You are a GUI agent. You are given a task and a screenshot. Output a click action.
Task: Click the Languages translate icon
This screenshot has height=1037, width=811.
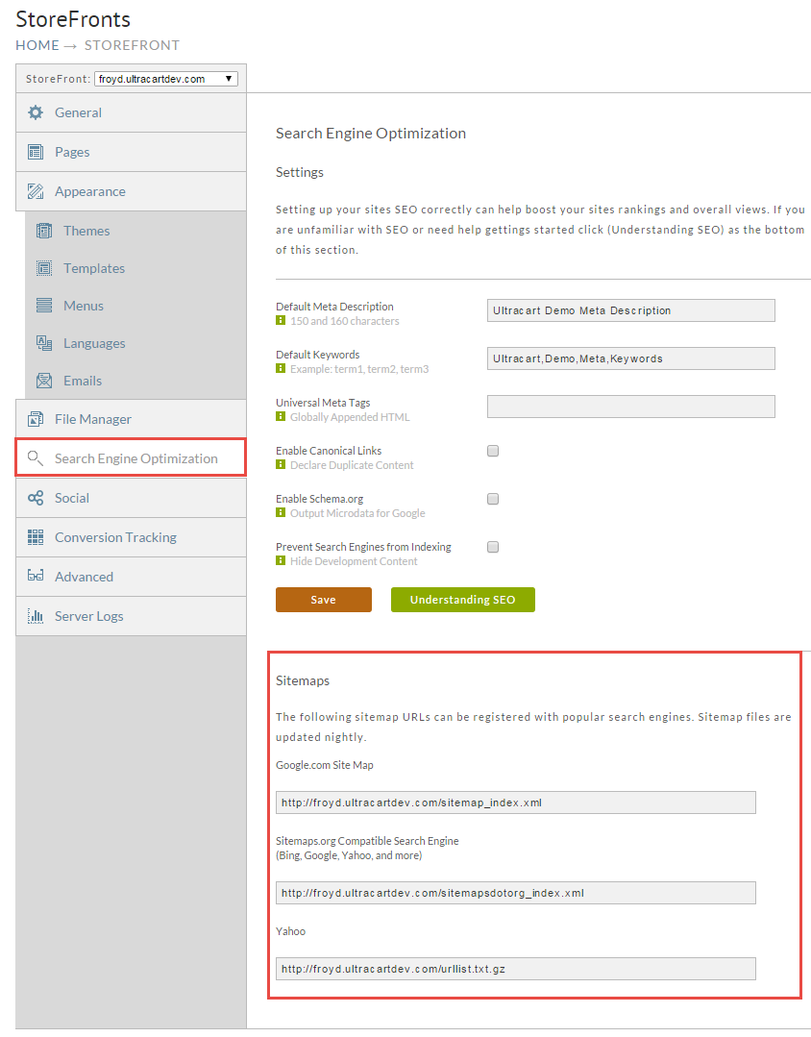tap(44, 343)
